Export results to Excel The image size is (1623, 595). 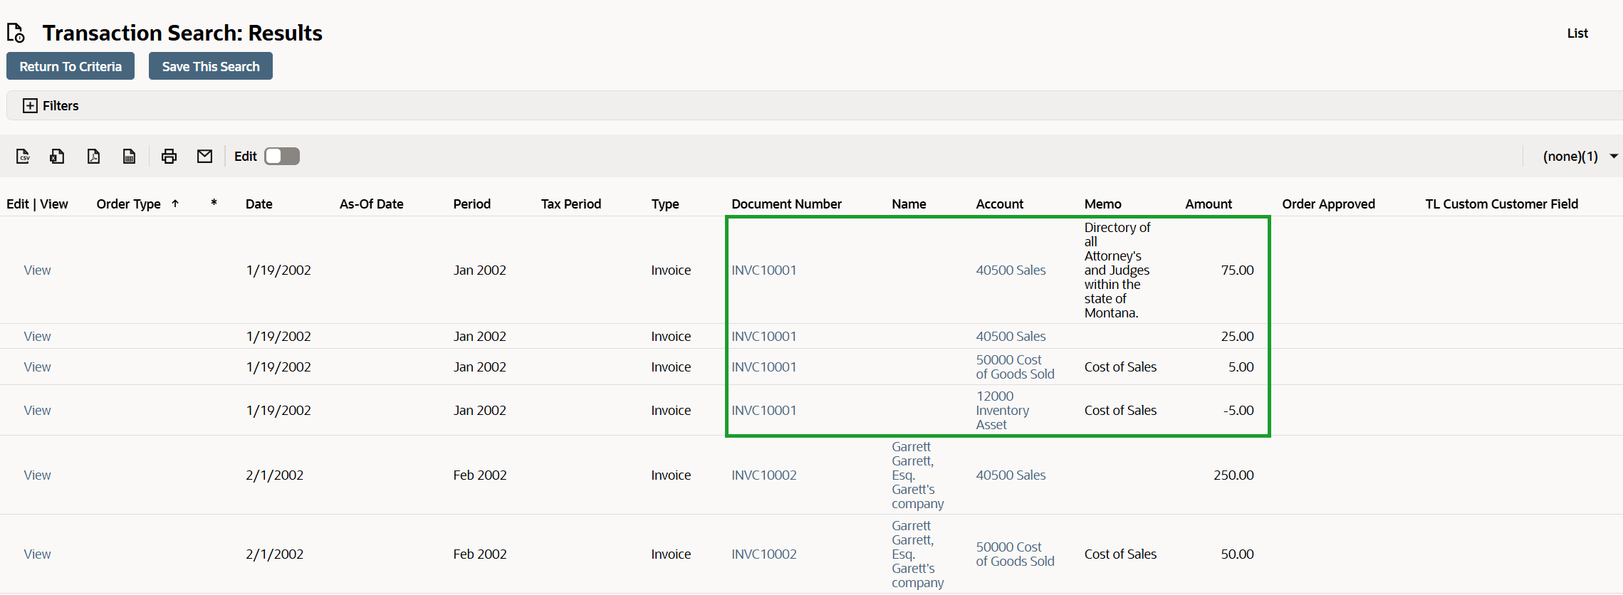pyautogui.click(x=57, y=156)
